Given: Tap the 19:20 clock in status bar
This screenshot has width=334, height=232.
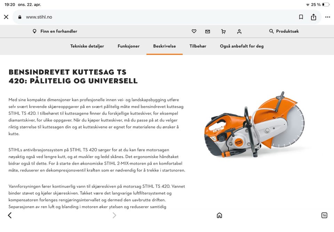Looking at the screenshot, I should (x=10, y=5).
